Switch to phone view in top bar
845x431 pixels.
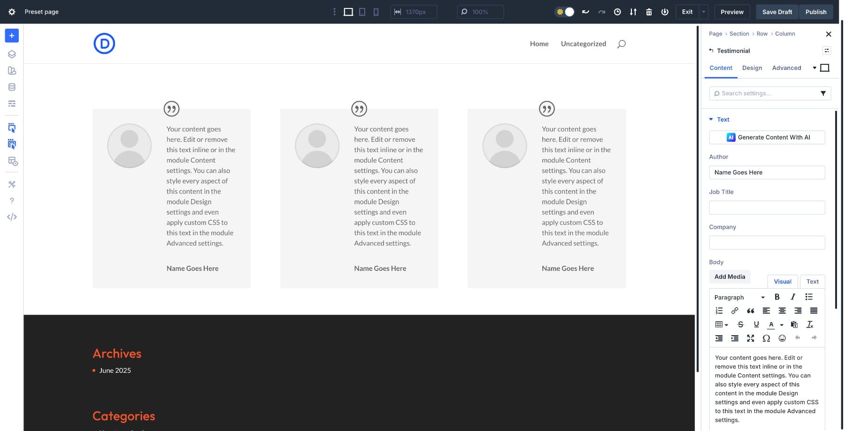(376, 12)
